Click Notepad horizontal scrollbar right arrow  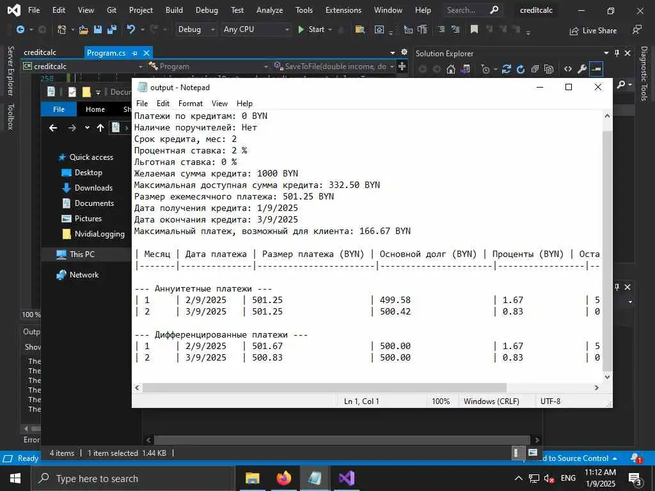597,387
